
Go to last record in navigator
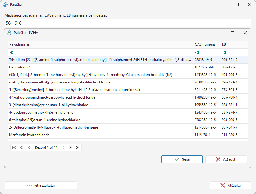pyautogui.click(x=78, y=147)
